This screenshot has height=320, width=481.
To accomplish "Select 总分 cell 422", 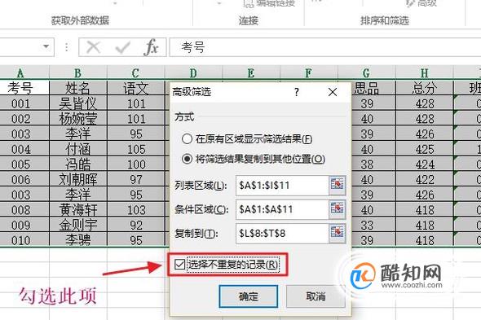I will pyautogui.click(x=425, y=179).
